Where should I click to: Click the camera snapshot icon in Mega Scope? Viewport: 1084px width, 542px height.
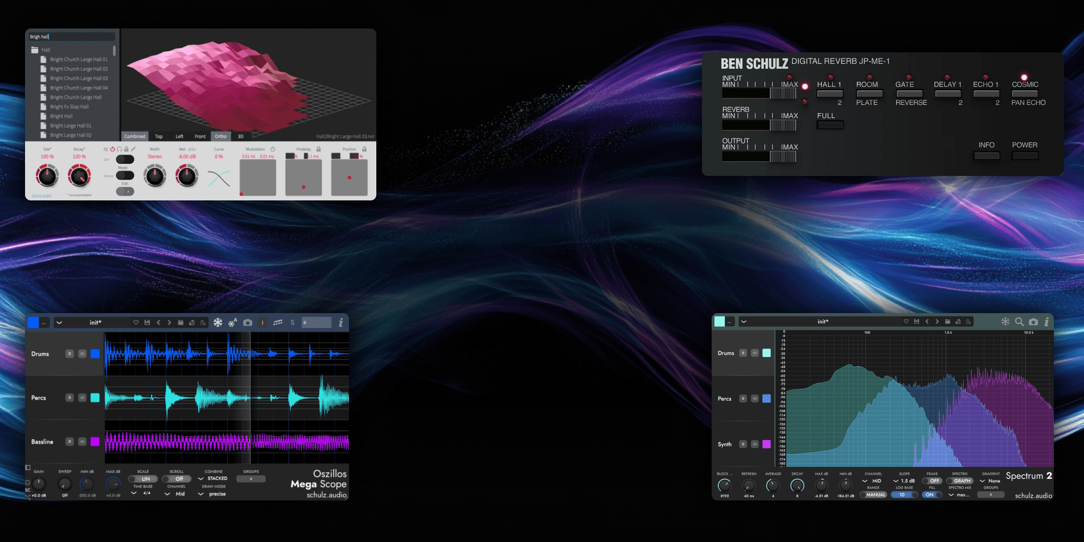click(x=248, y=322)
